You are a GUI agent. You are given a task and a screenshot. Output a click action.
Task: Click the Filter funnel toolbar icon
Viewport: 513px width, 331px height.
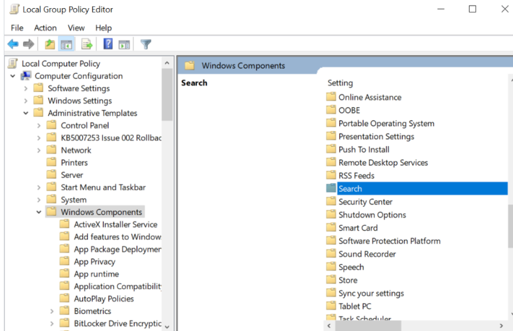[x=146, y=44]
